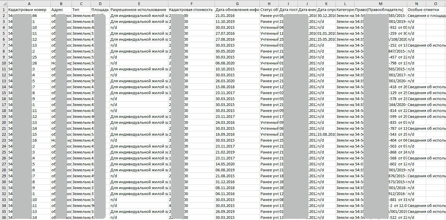Select the cell with date 06.08.2019
446x220 pixels.
point(237,170)
